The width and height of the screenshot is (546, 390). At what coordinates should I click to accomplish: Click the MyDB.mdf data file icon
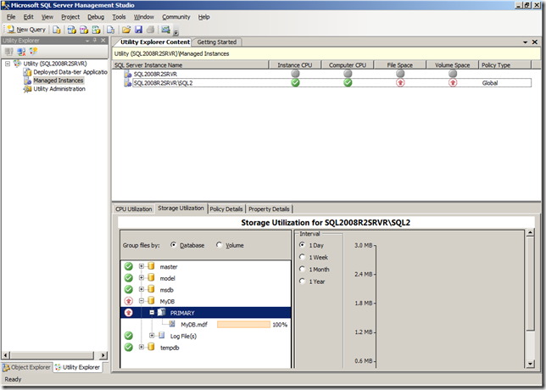(173, 324)
